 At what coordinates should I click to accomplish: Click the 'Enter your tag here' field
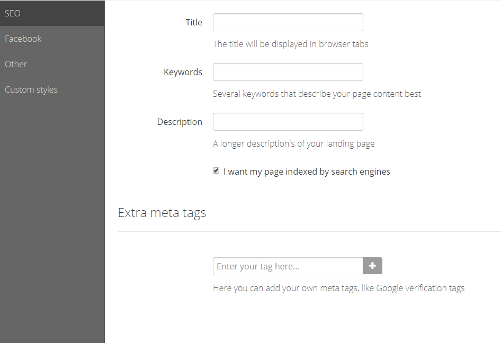[288, 266]
